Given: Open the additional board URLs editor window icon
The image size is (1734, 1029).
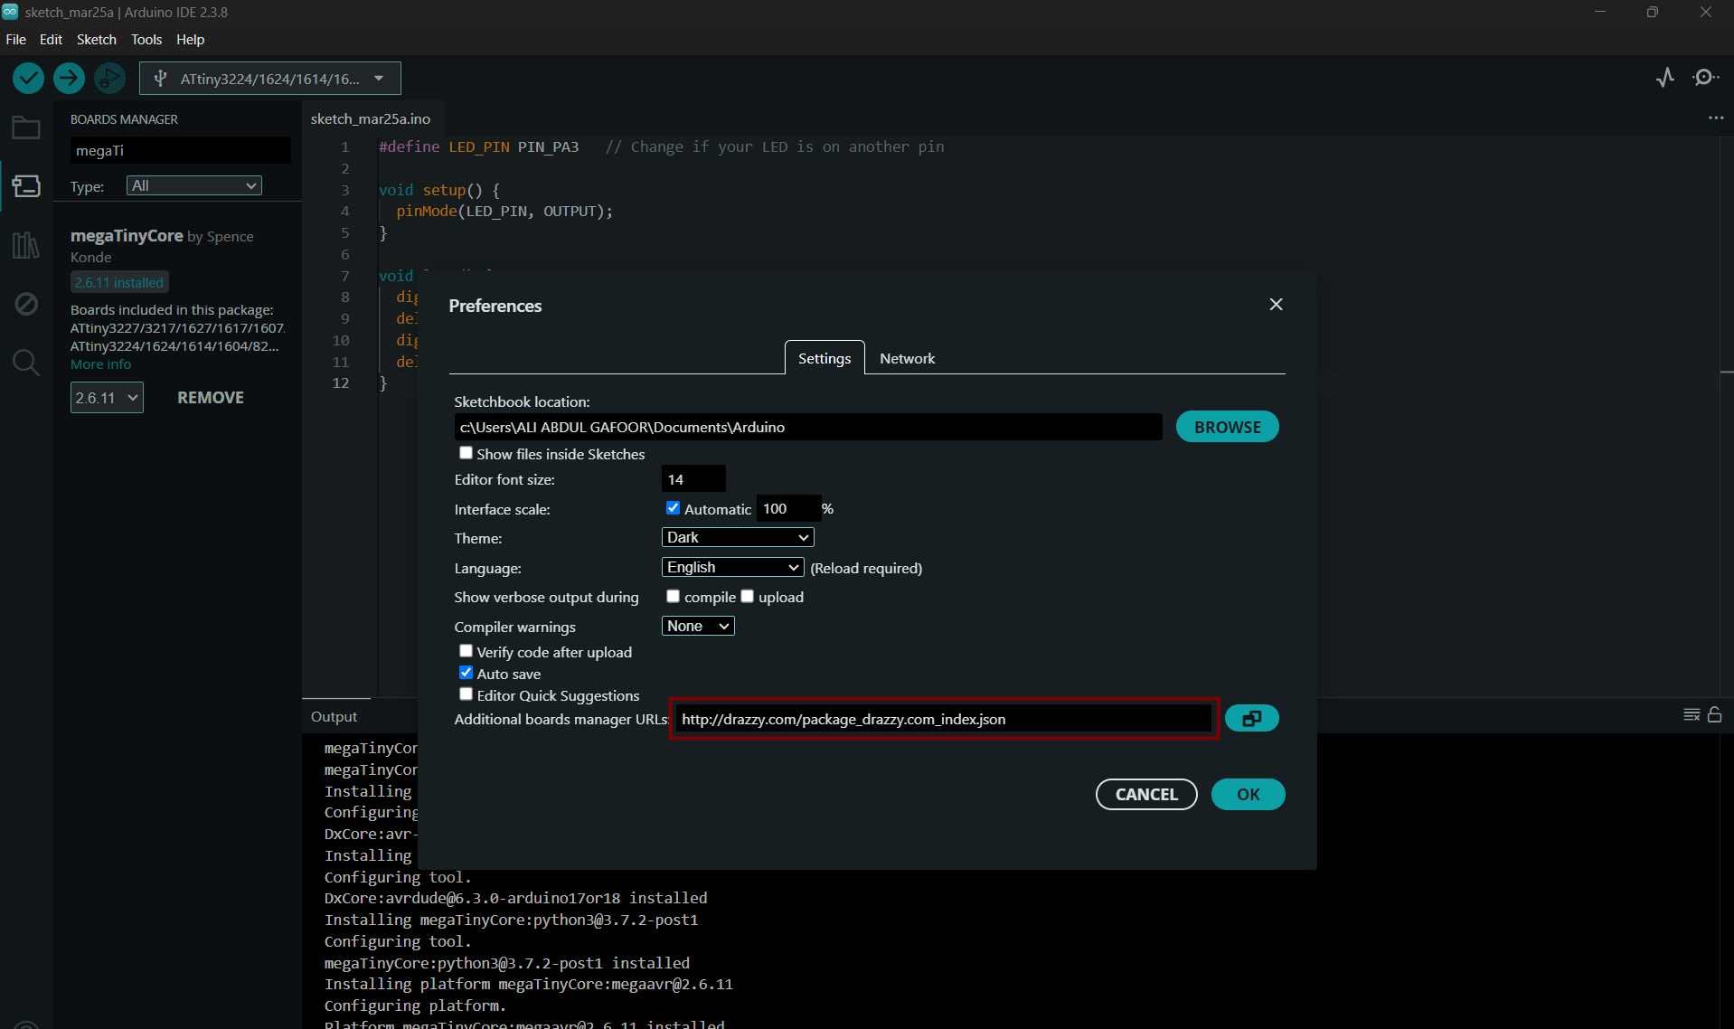Looking at the screenshot, I should tap(1251, 719).
